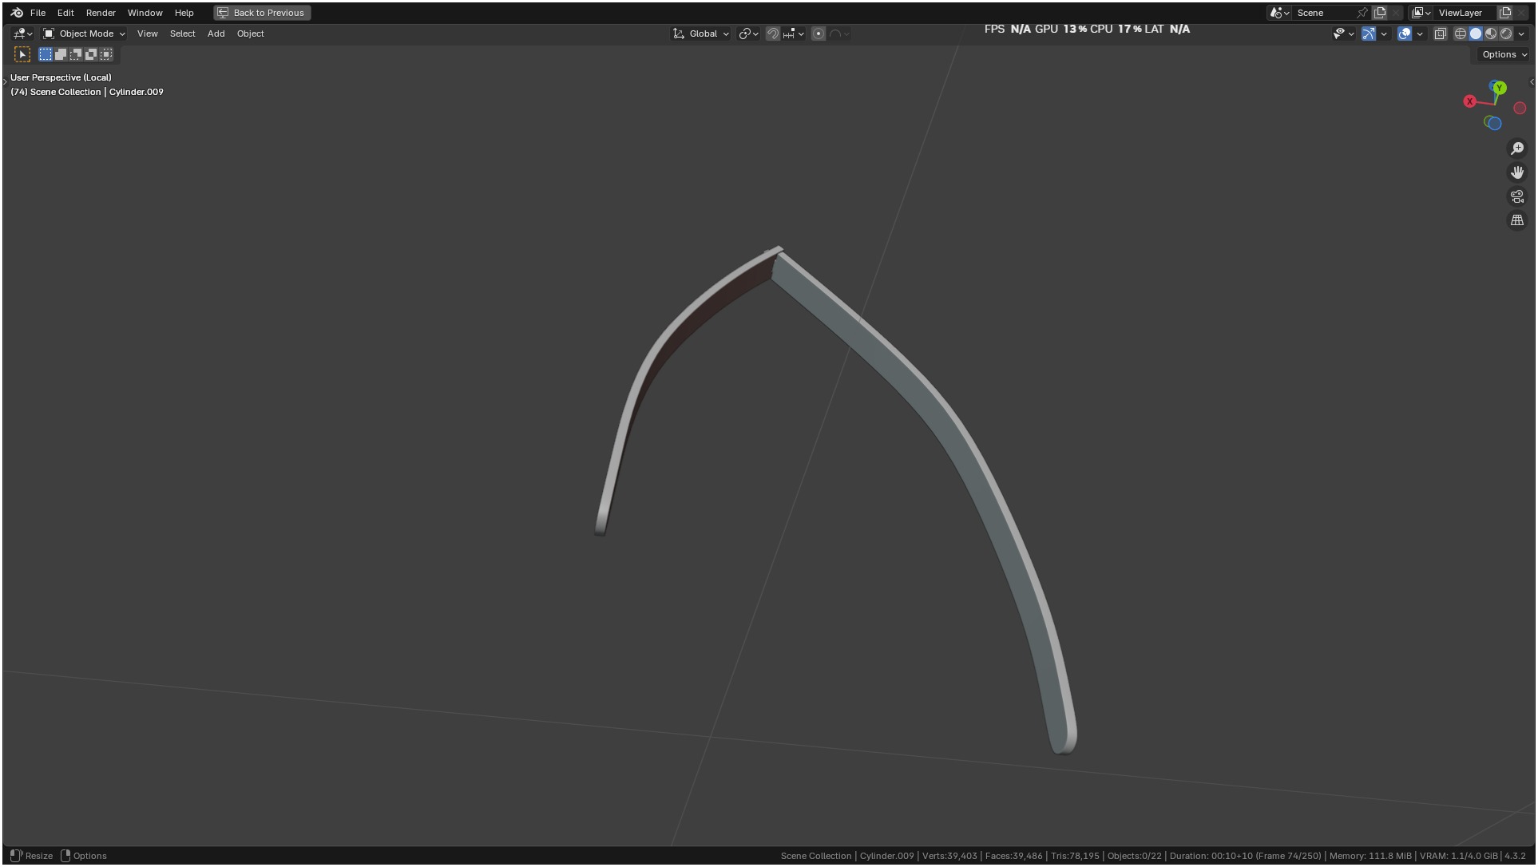Open the Object Mode dropdown
Viewport: 1538px width, 867px height.
pyautogui.click(x=84, y=34)
